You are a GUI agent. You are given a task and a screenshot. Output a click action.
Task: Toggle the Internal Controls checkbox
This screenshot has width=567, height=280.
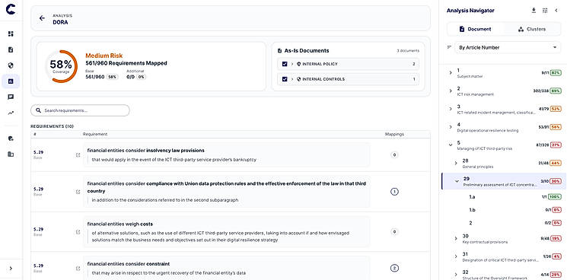(285, 79)
